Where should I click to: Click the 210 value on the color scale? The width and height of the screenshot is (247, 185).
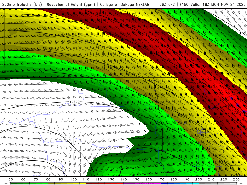[211, 179]
